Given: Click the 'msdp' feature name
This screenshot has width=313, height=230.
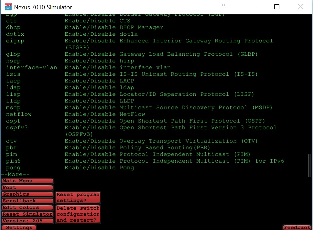Looking at the screenshot, I should [x=13, y=108].
